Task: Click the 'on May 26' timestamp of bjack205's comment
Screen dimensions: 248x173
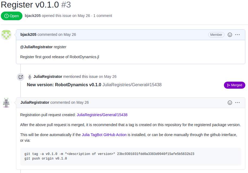Action: click(x=67, y=34)
